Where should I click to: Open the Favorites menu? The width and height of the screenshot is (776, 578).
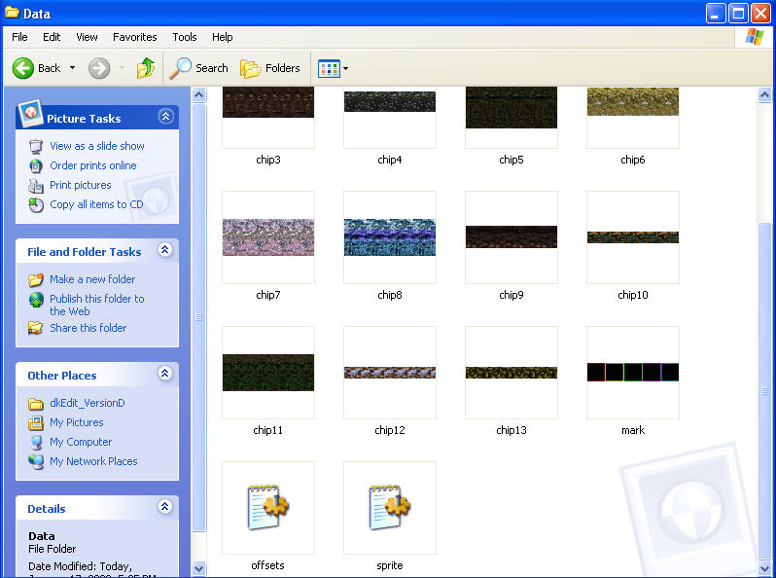pos(134,37)
